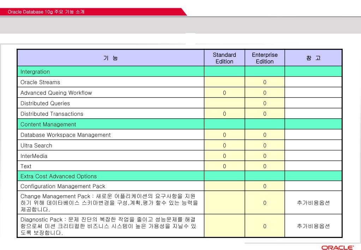361x250 pixels.
Task: Click the Enterprise Edition '0' for Configuration Management Pack
Action: click(265, 186)
